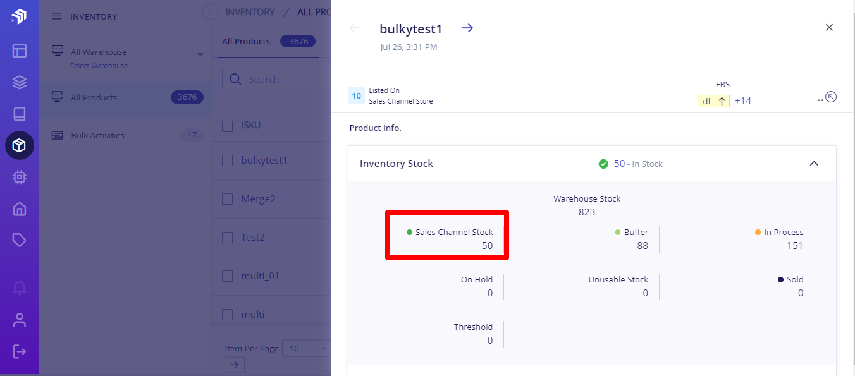The image size is (855, 376).
Task: Click the 10 listed-on count badge
Action: pos(356,96)
